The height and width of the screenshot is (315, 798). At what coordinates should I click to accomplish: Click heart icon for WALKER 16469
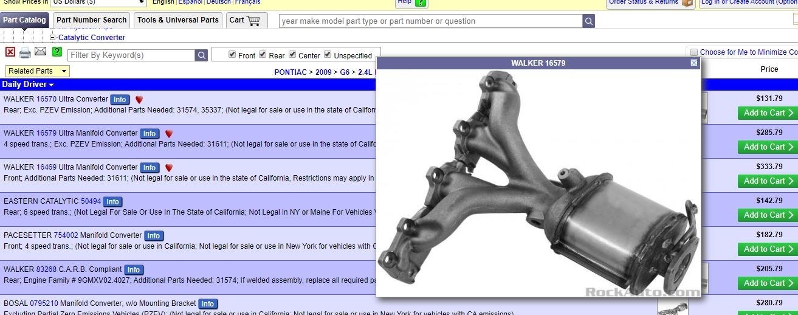point(169,167)
